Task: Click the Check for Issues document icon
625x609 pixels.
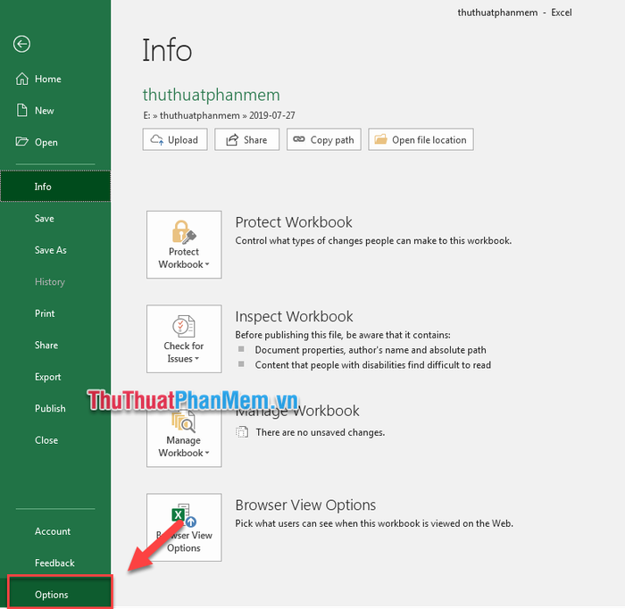Action: pos(183,327)
